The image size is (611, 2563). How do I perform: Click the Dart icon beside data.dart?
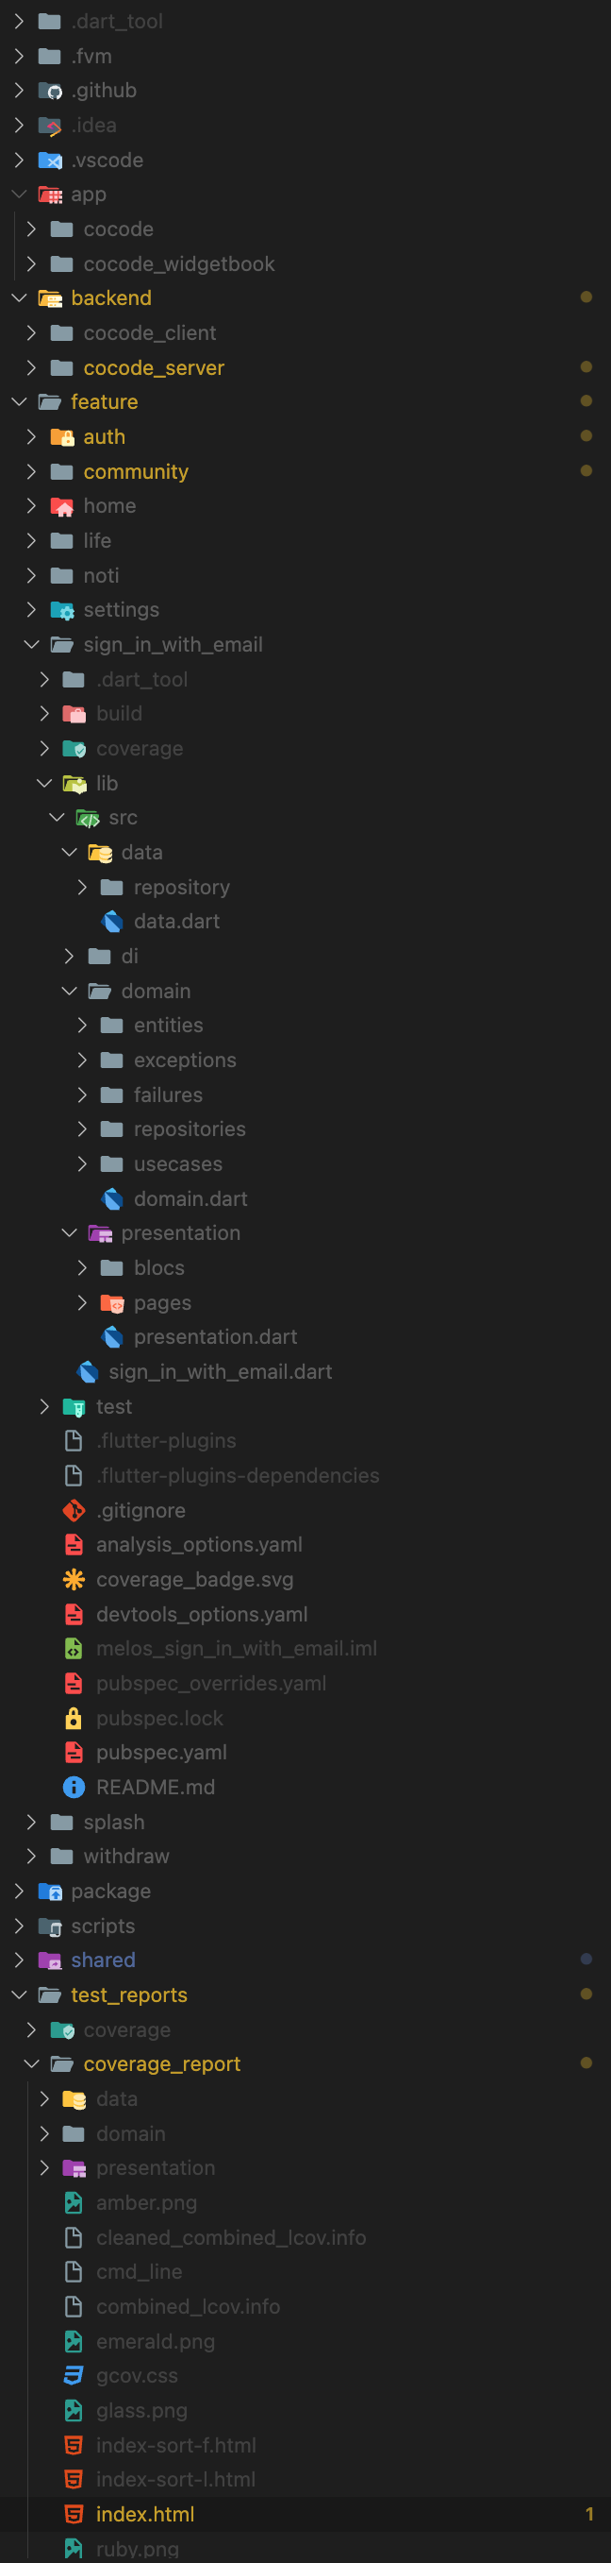pyautogui.click(x=112, y=922)
